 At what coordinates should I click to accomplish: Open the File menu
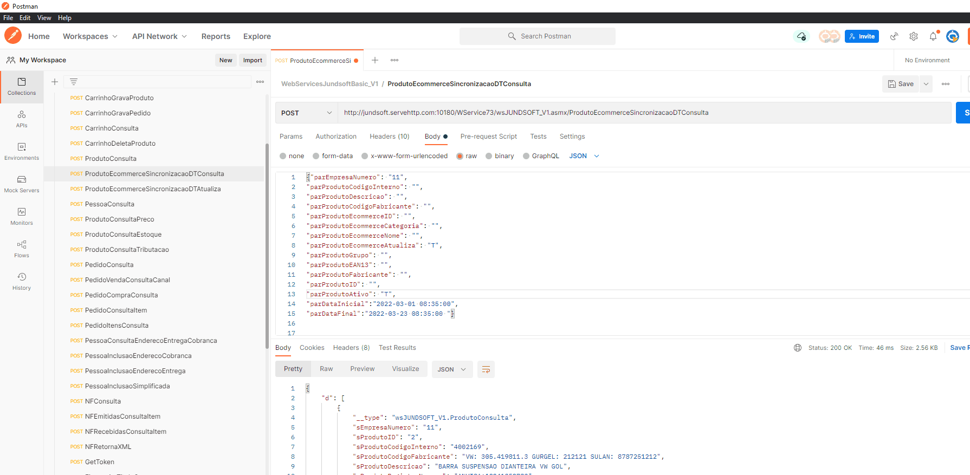point(8,18)
